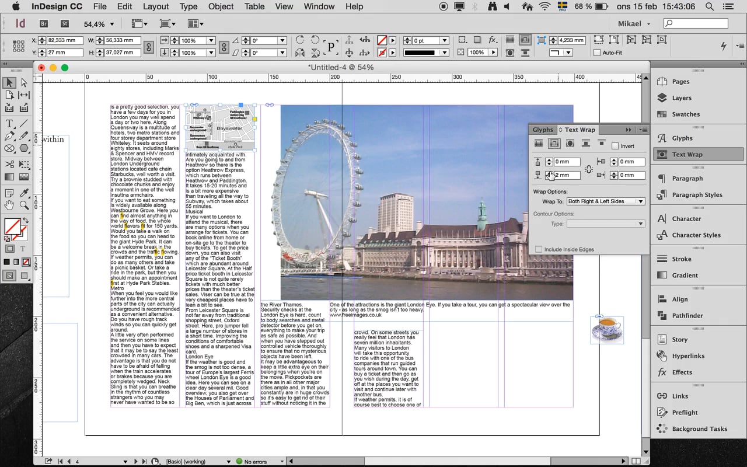Switch to the Glyphs tab
747x467 pixels.
point(542,130)
